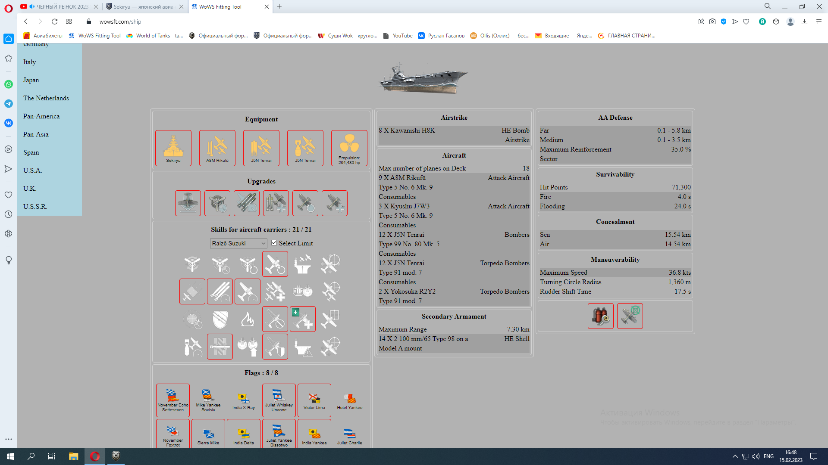Open the Windows Start menu
The height and width of the screenshot is (465, 828).
pos(10,456)
